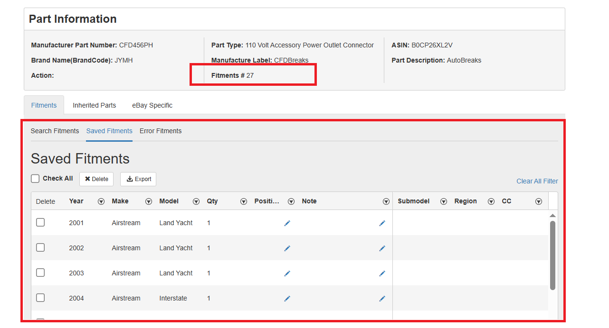Click the Export button

(x=138, y=179)
